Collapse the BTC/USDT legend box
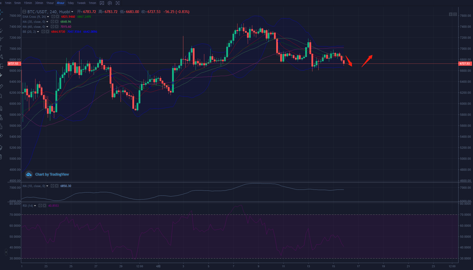Image resolution: width=473 pixels, height=270 pixels. [x=24, y=12]
